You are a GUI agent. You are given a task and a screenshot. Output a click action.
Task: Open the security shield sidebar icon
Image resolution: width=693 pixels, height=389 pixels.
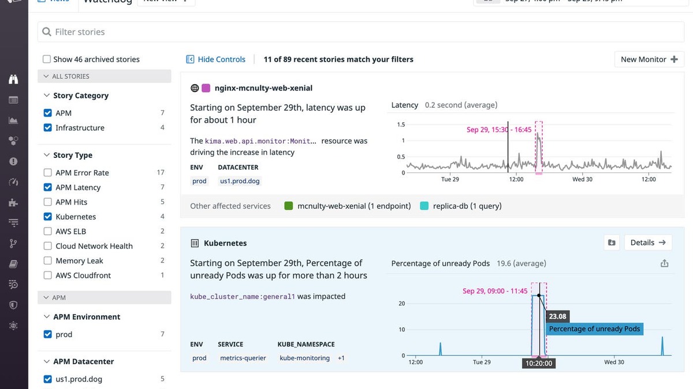13,305
